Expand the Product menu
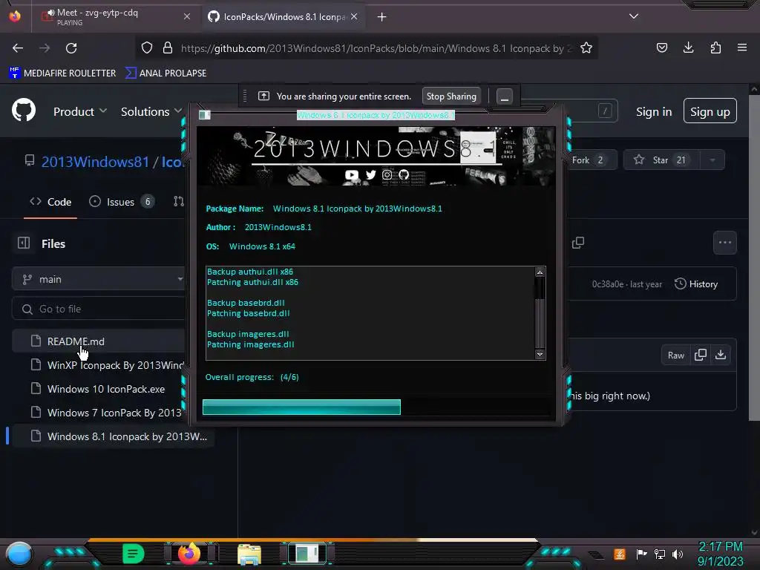760x570 pixels. pyautogui.click(x=80, y=111)
